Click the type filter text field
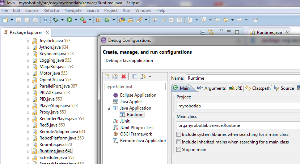 tap(135, 87)
